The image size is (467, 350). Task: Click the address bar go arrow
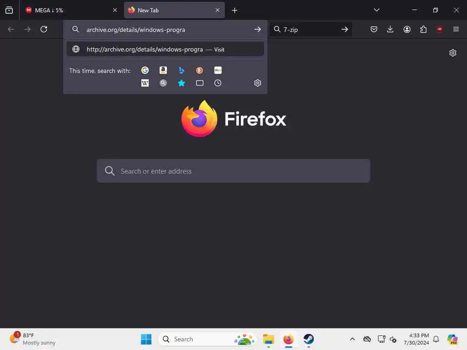(x=258, y=29)
